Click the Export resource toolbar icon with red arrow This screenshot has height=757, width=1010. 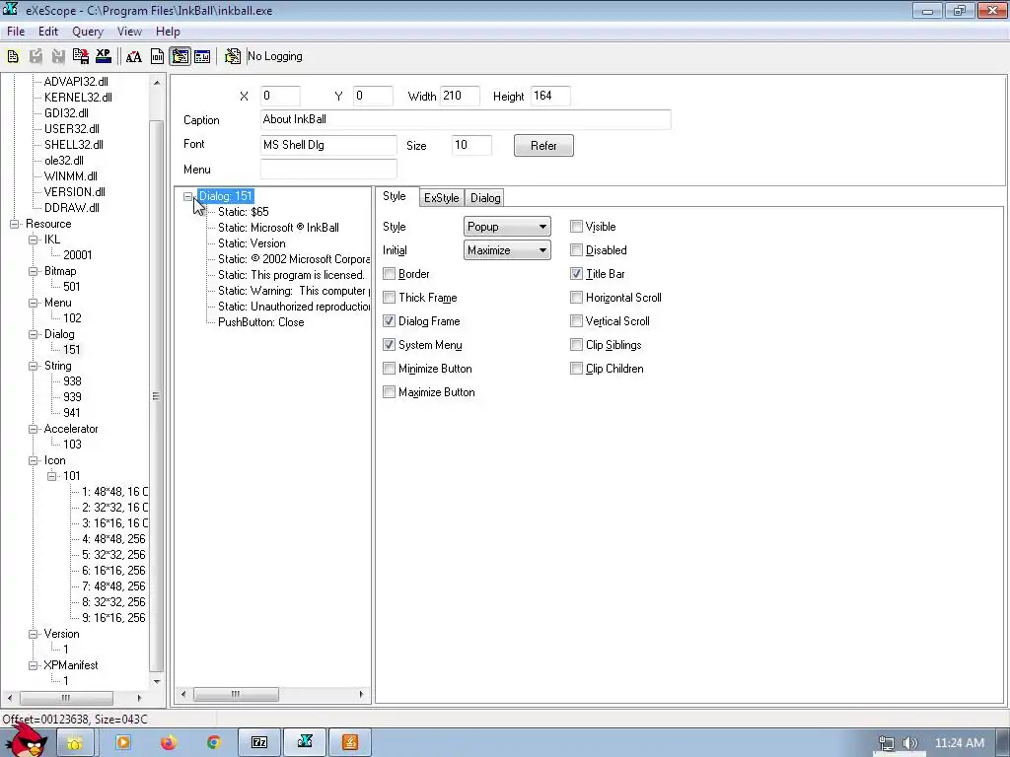(x=81, y=56)
